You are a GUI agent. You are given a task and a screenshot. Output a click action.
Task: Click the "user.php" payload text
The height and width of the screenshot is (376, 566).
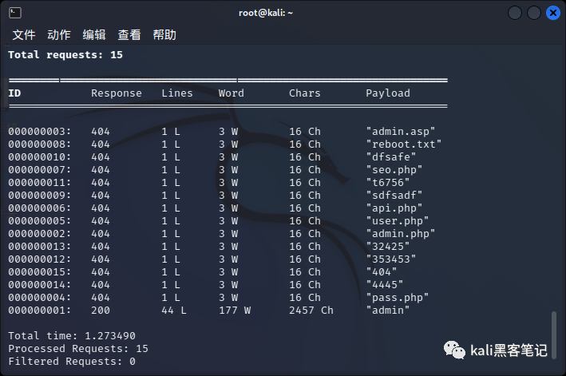click(x=398, y=221)
